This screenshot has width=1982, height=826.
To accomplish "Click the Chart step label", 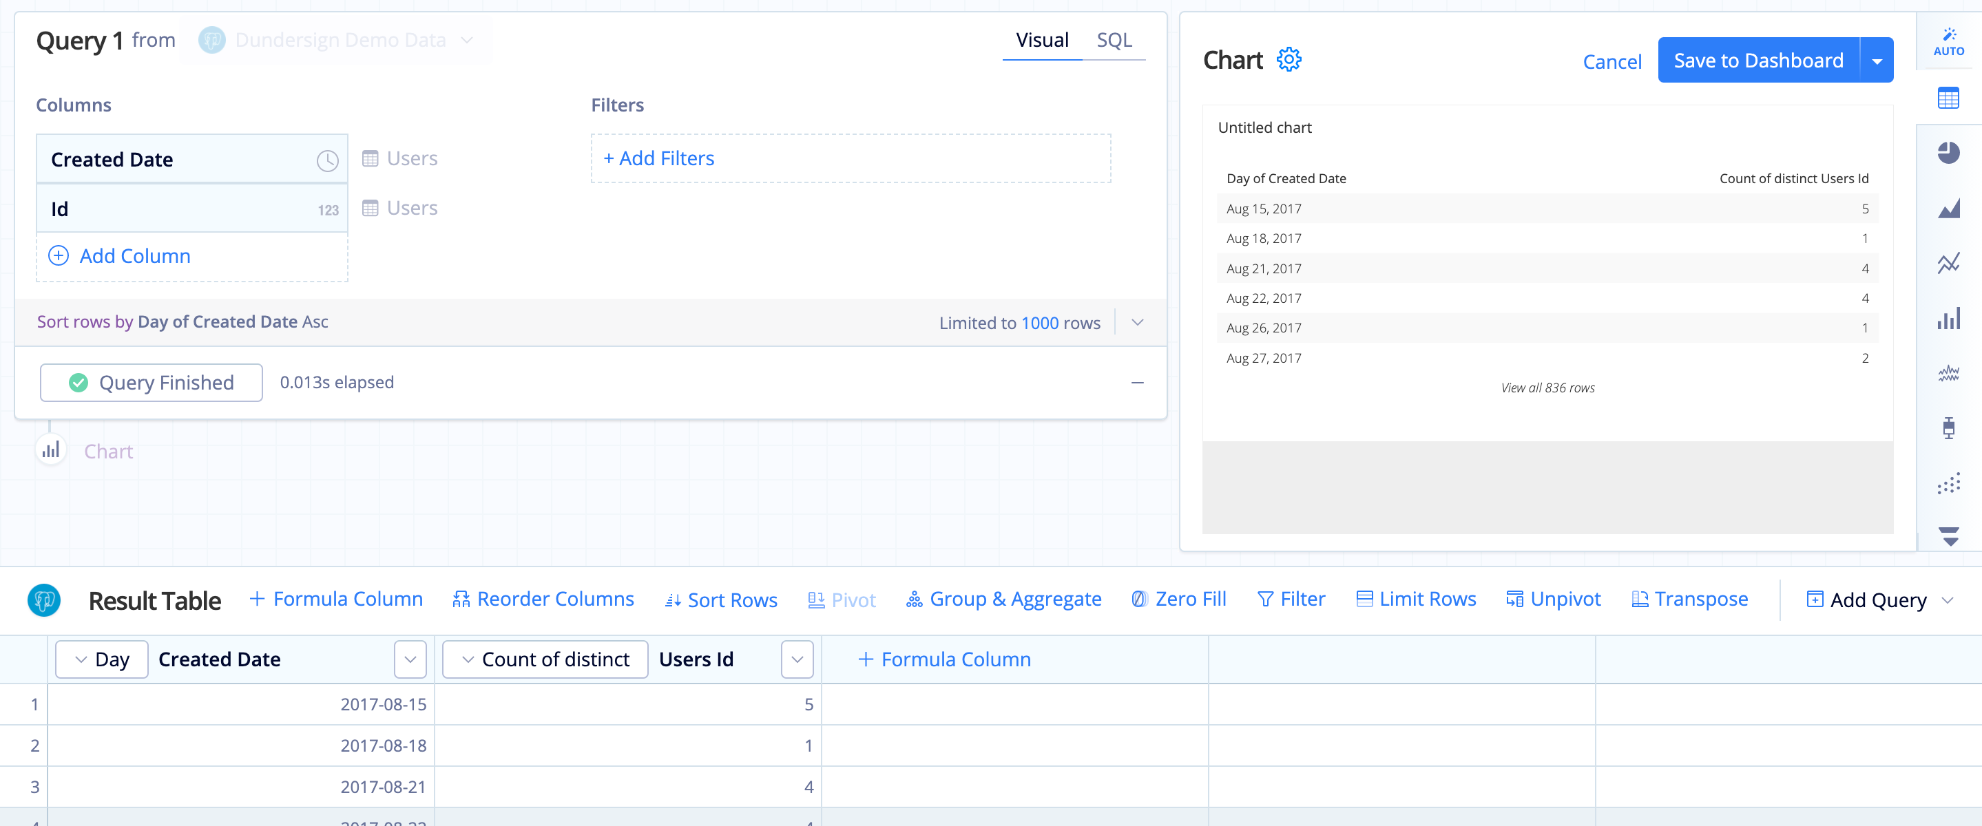I will [x=109, y=452].
